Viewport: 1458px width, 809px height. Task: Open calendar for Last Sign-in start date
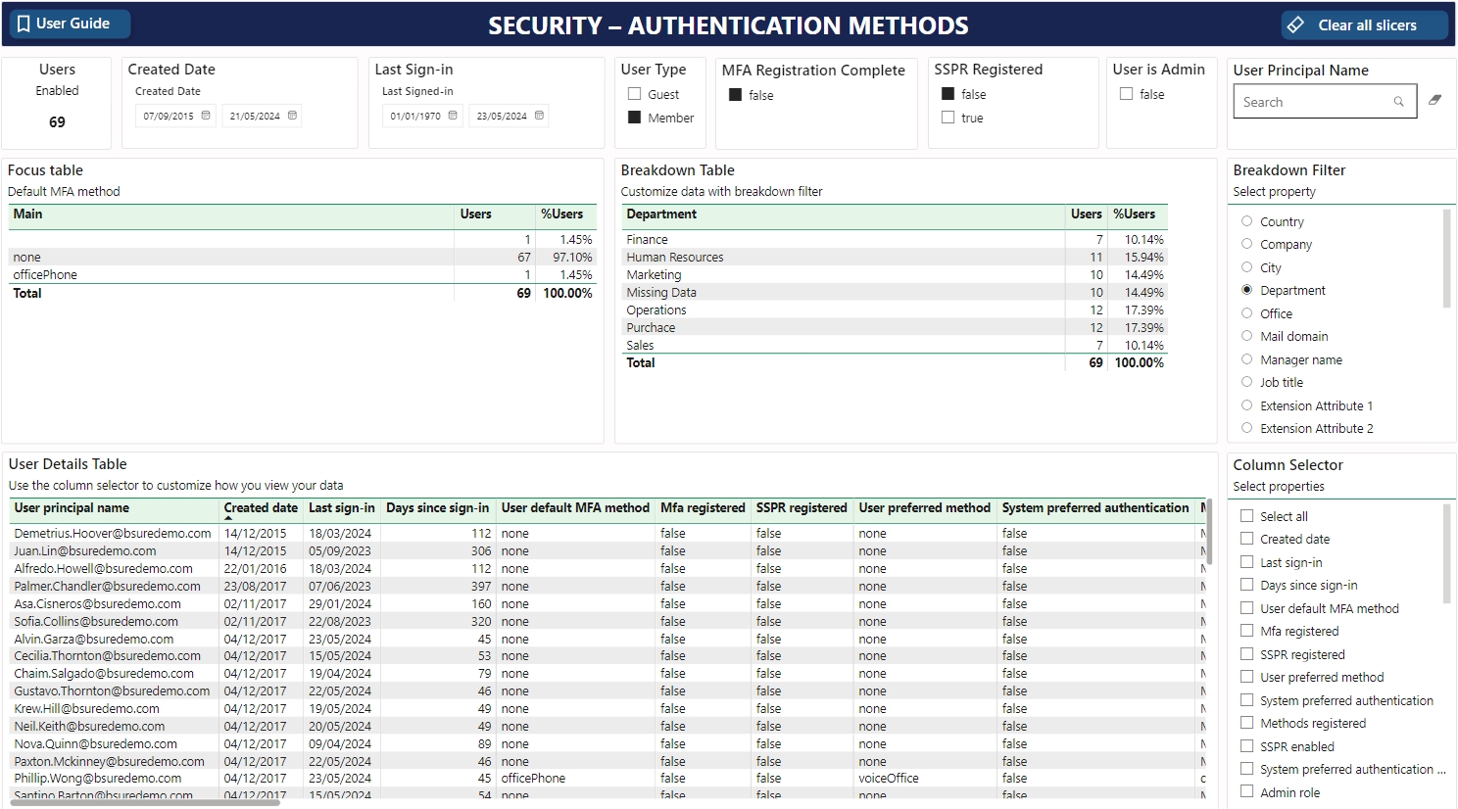click(x=453, y=116)
